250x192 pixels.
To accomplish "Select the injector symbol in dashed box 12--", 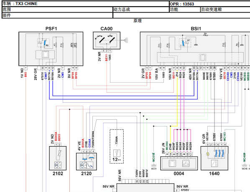I will 117,153.
